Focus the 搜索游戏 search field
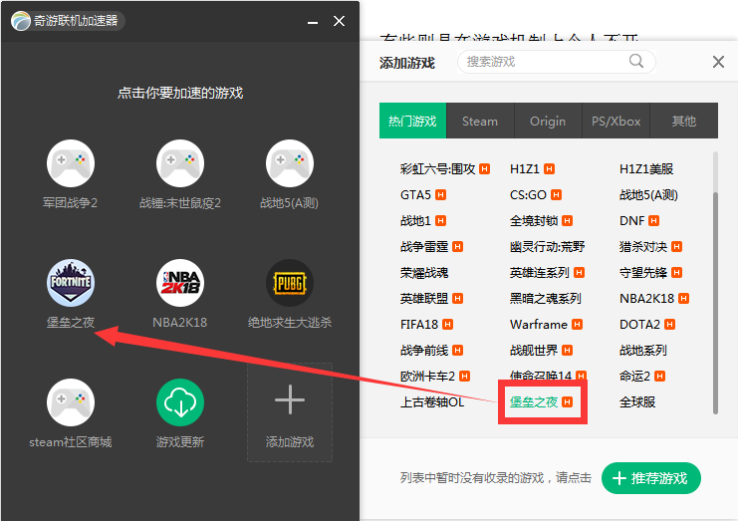 point(557,62)
